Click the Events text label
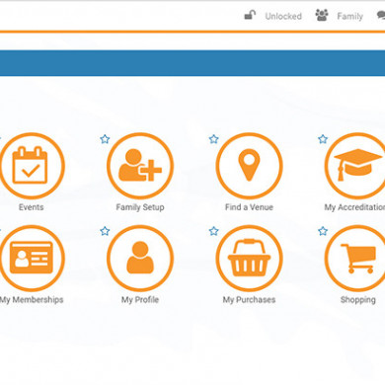Image resolution: width=385 pixels, height=385 pixels. coord(32,207)
